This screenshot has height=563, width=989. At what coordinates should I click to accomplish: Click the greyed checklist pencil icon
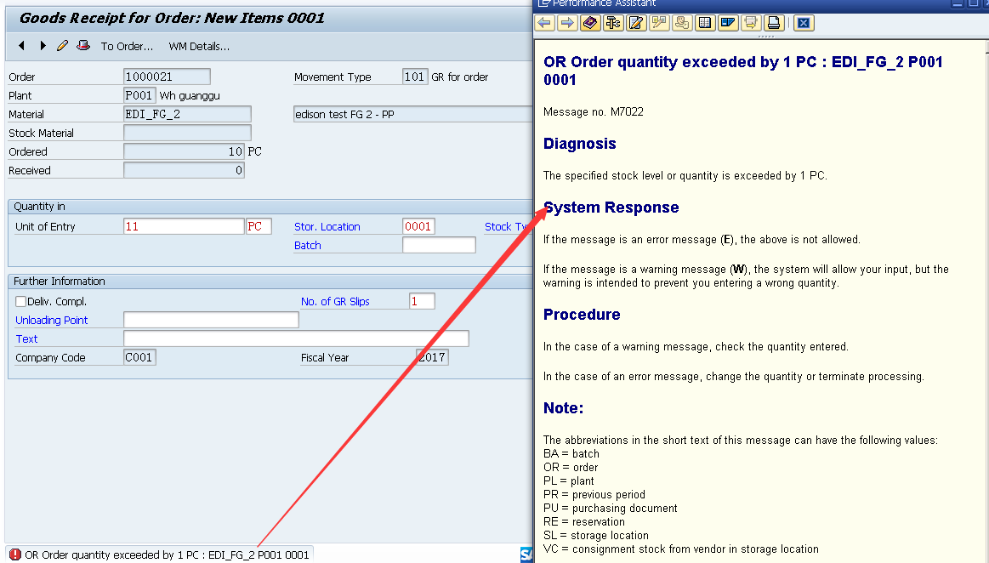click(659, 23)
